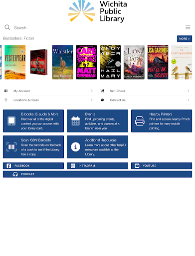Viewport: 195px width, 256px height.
Task: Select The Correspondent book cover
Action: coord(182,62)
